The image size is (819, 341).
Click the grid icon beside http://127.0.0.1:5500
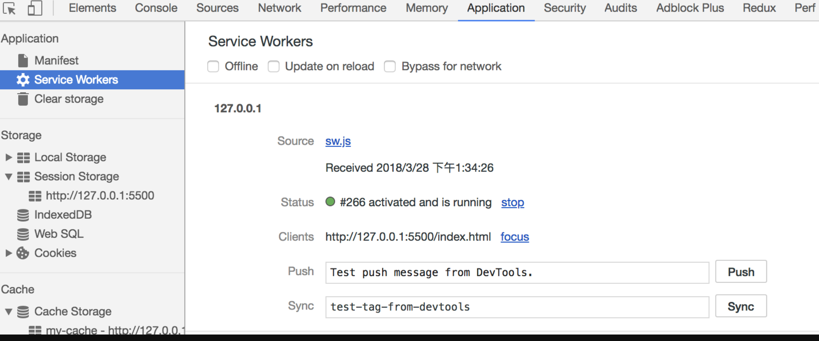point(35,196)
